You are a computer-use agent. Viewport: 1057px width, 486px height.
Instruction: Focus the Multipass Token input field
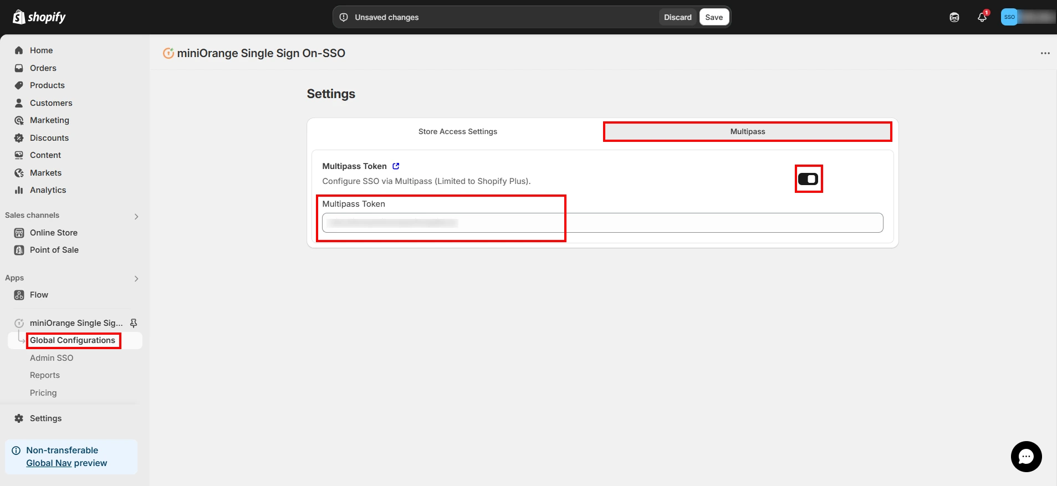click(x=602, y=223)
